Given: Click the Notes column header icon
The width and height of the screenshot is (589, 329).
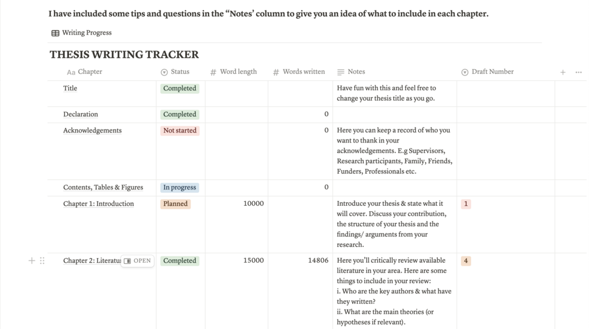Looking at the screenshot, I should pos(341,72).
